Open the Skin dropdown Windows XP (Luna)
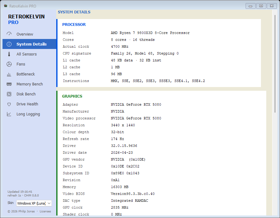Image resolution: width=280 pixels, height=218 pixels. point(34,203)
